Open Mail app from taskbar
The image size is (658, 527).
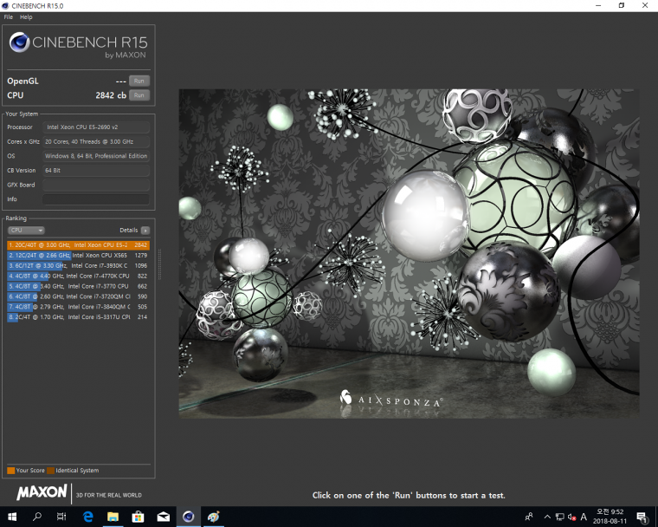point(164,517)
